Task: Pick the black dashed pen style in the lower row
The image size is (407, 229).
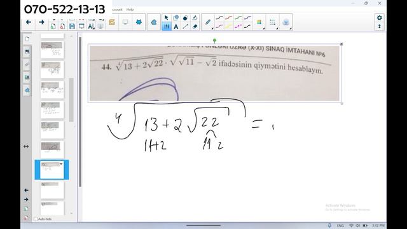Action: pyautogui.click(x=247, y=26)
